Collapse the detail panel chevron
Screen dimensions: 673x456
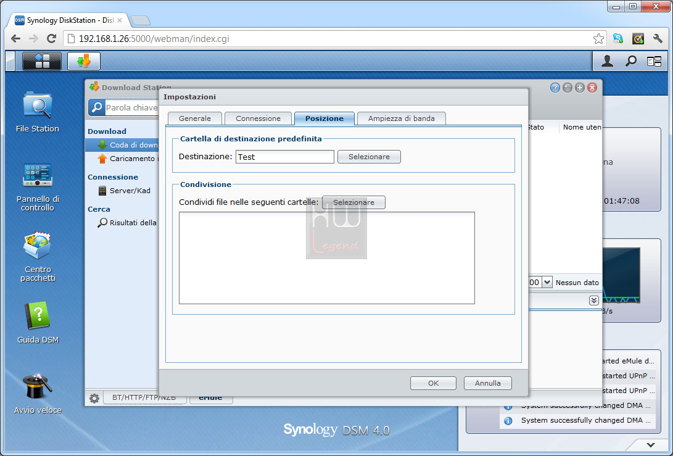(594, 300)
